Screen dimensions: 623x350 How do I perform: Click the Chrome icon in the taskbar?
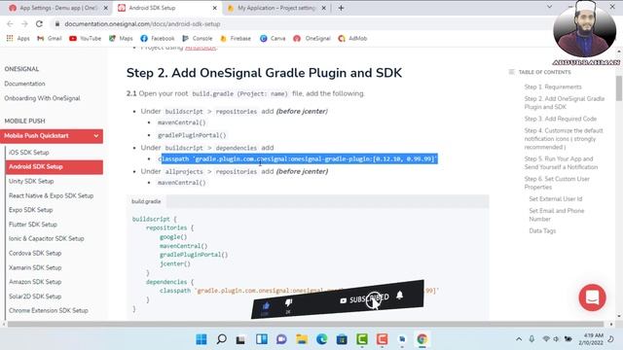[421, 339]
